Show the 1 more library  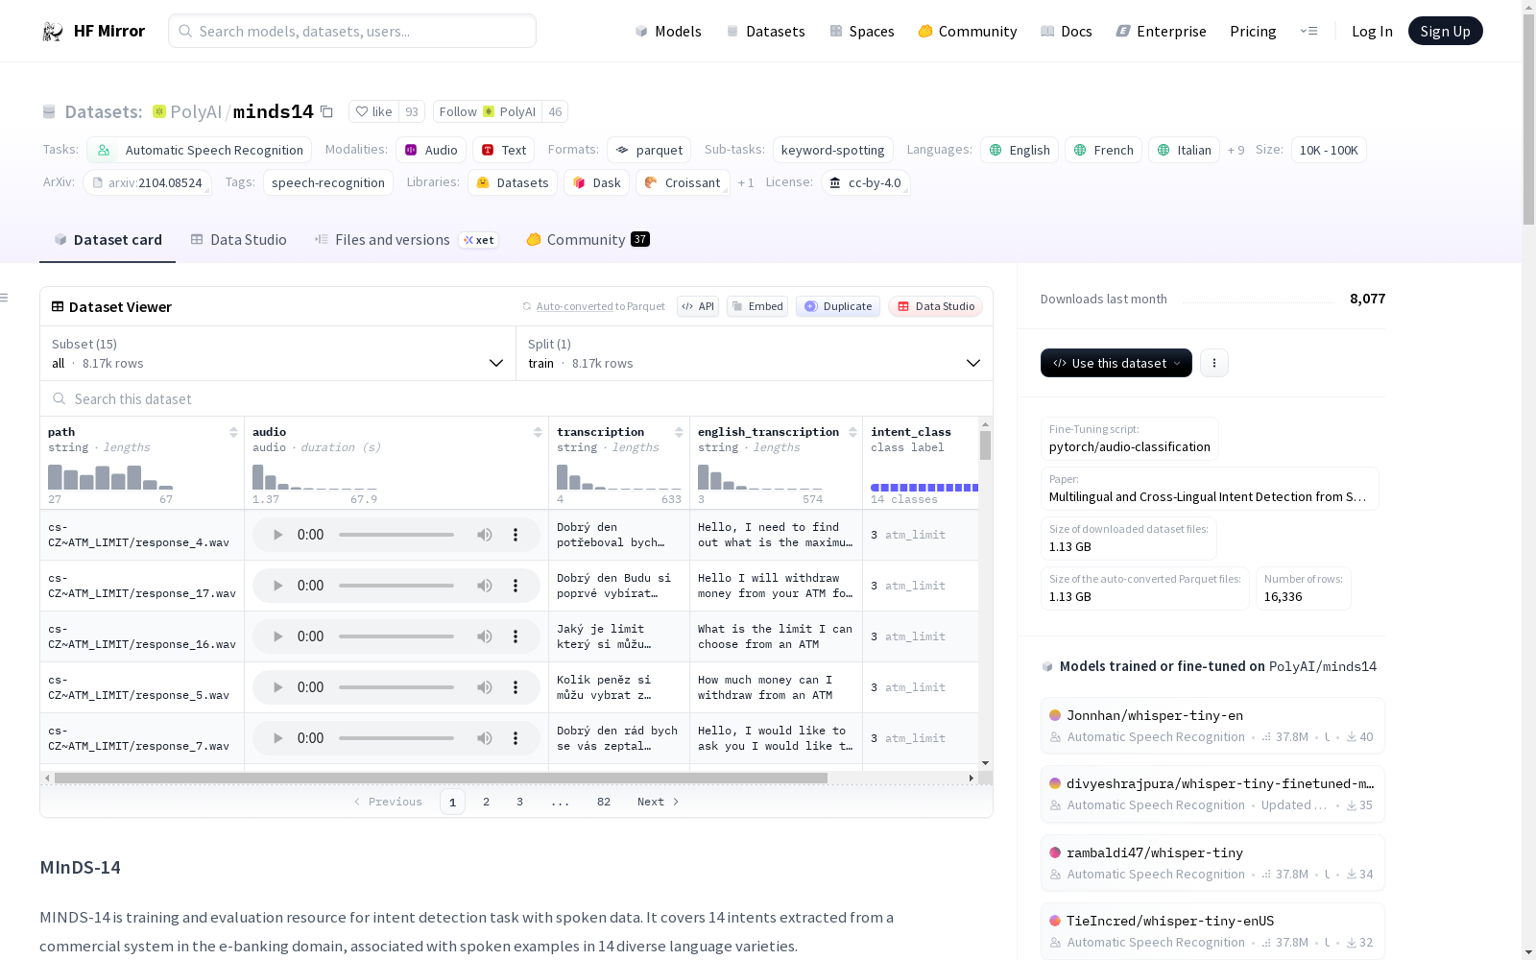(746, 182)
